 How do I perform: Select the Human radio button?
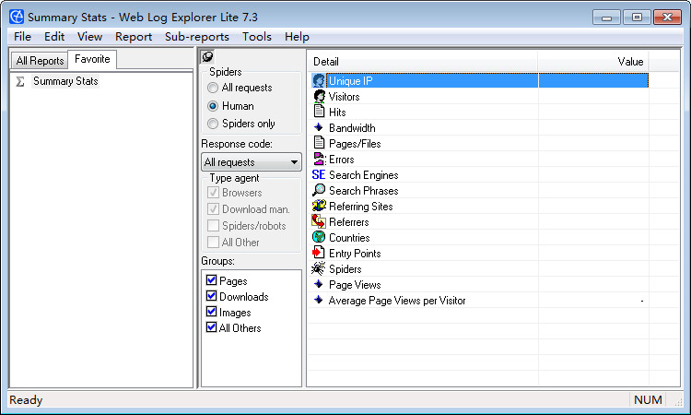pos(213,106)
